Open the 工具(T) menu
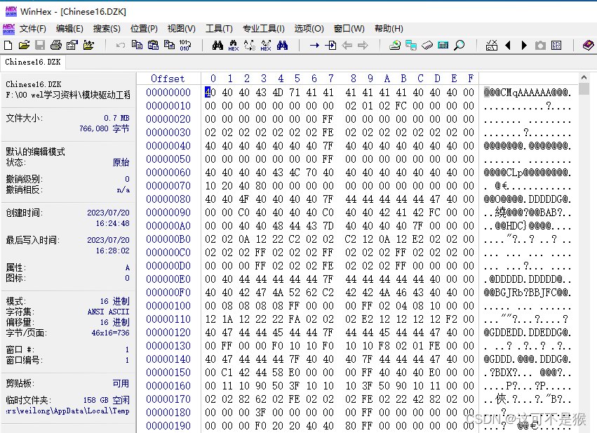The width and height of the screenshot is (597, 433). pyautogui.click(x=219, y=29)
